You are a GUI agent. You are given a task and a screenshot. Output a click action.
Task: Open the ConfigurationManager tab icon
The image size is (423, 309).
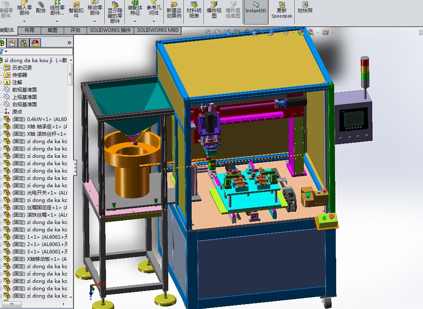point(24,43)
